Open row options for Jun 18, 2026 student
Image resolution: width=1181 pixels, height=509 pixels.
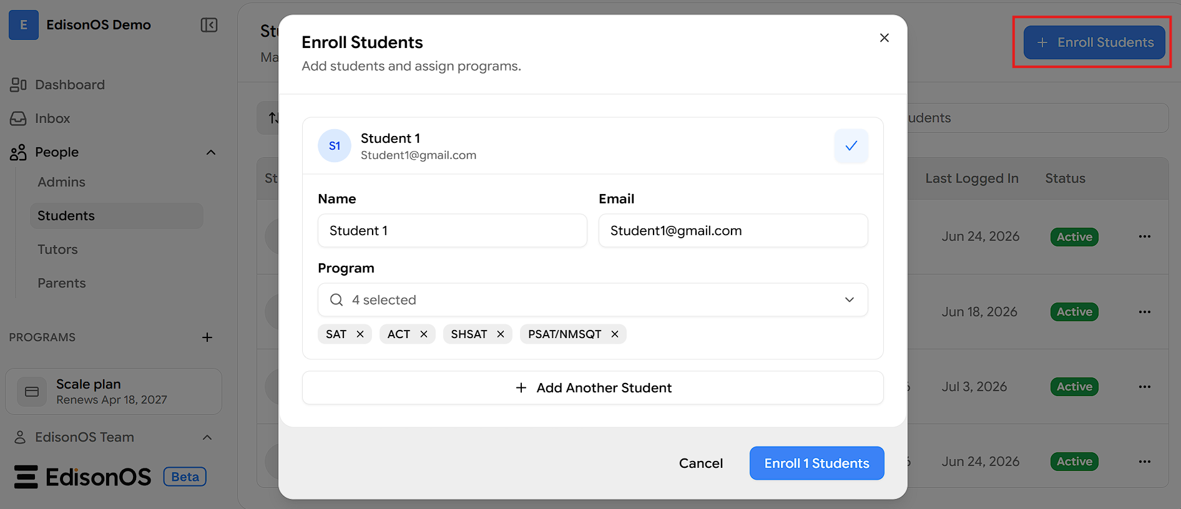tap(1144, 312)
